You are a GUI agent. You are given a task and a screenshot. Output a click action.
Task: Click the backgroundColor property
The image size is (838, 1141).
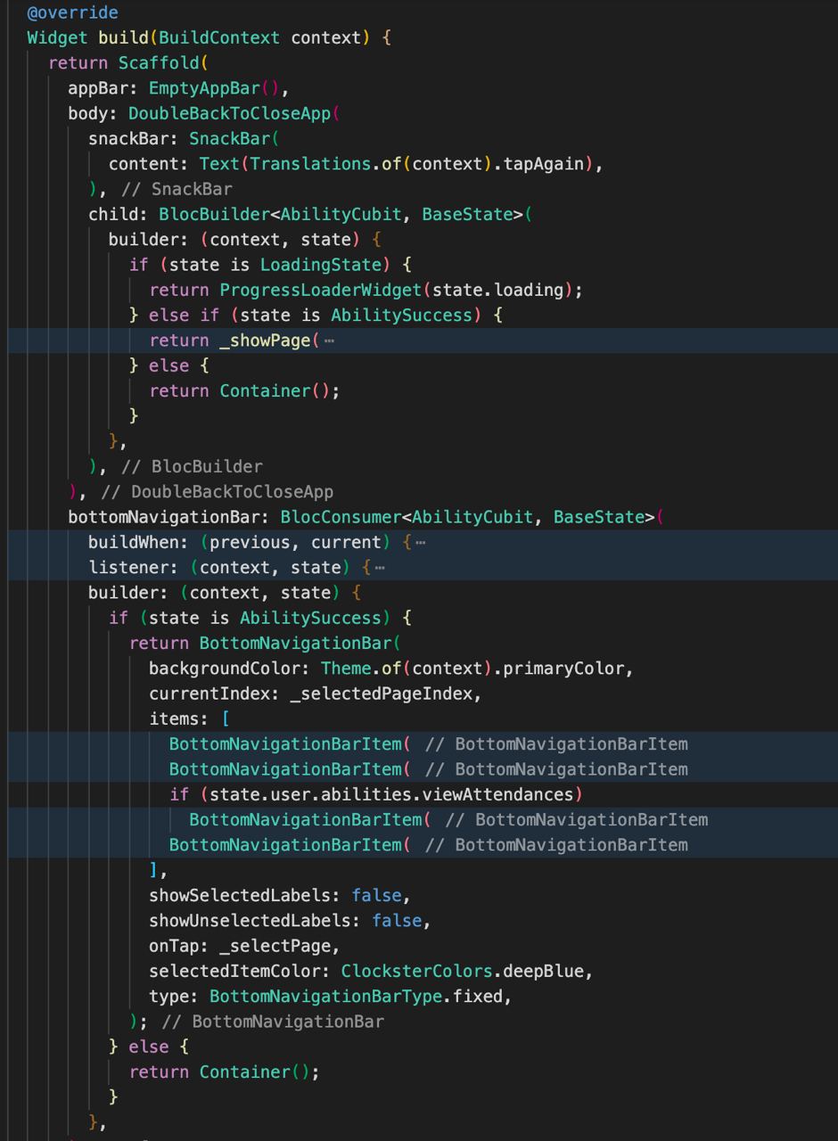pyautogui.click(x=225, y=668)
